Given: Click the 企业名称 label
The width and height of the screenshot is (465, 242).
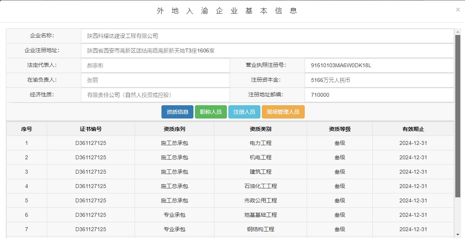Looking at the screenshot, I should [x=42, y=36].
